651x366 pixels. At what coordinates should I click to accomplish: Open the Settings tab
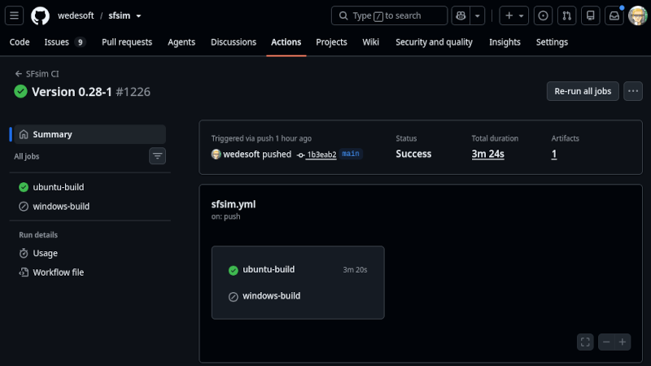(552, 42)
